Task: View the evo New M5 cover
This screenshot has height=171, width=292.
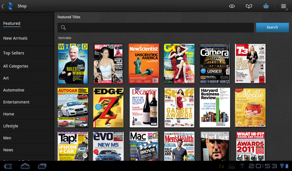Action: pos(108,146)
